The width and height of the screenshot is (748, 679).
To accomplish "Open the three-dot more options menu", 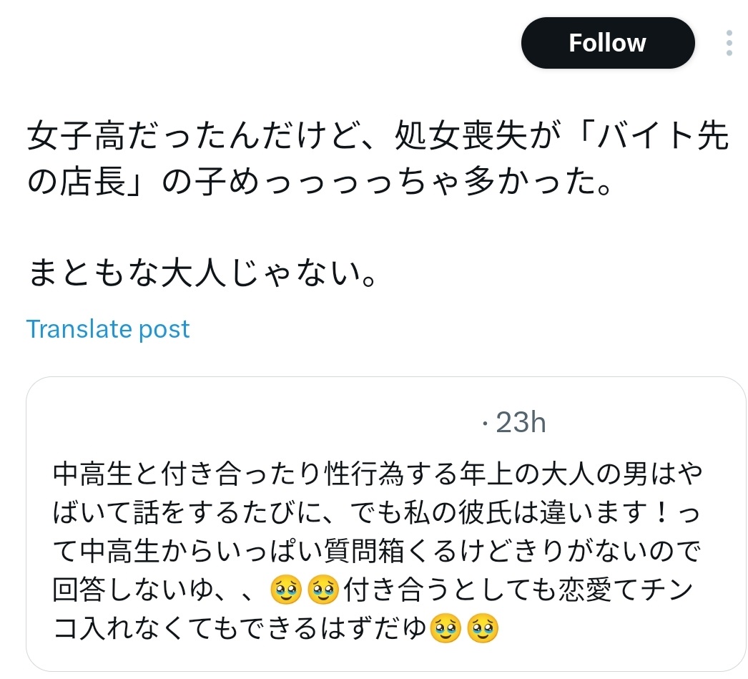I will (729, 43).
